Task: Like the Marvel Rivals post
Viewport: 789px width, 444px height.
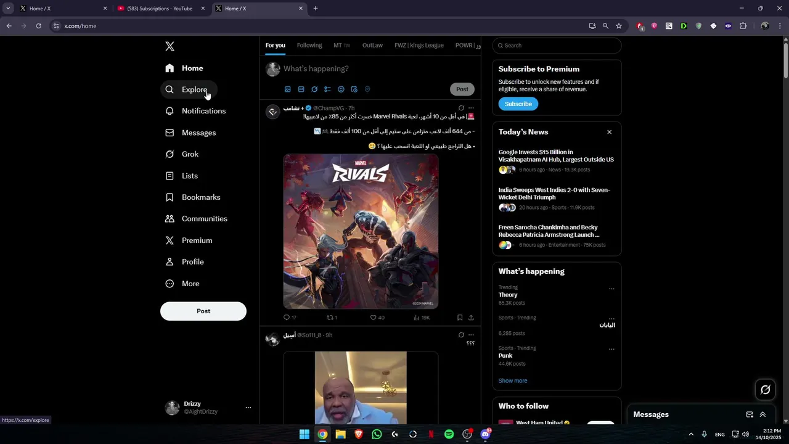Action: tap(373, 318)
